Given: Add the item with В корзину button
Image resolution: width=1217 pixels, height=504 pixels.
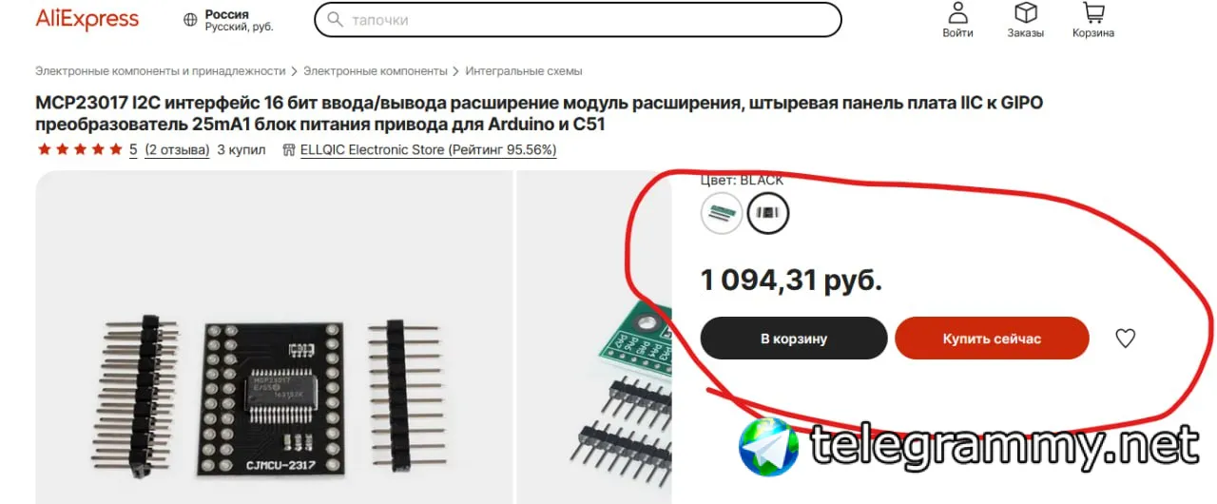Looking at the screenshot, I should click(x=794, y=339).
